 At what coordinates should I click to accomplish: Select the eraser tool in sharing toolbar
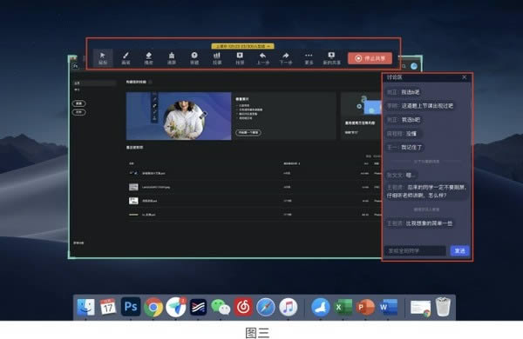tap(149, 58)
